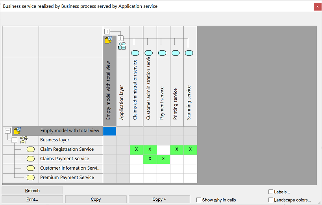Screen dimensions: 322x205
Task: Select the Application layer column header text
Action: click(x=122, y=102)
